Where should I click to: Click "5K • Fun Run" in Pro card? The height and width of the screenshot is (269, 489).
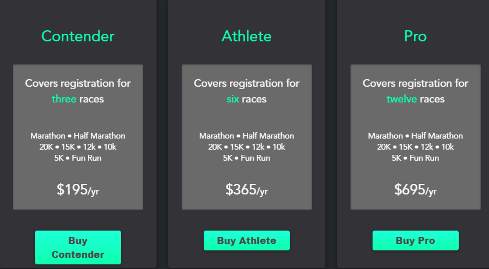coord(416,158)
